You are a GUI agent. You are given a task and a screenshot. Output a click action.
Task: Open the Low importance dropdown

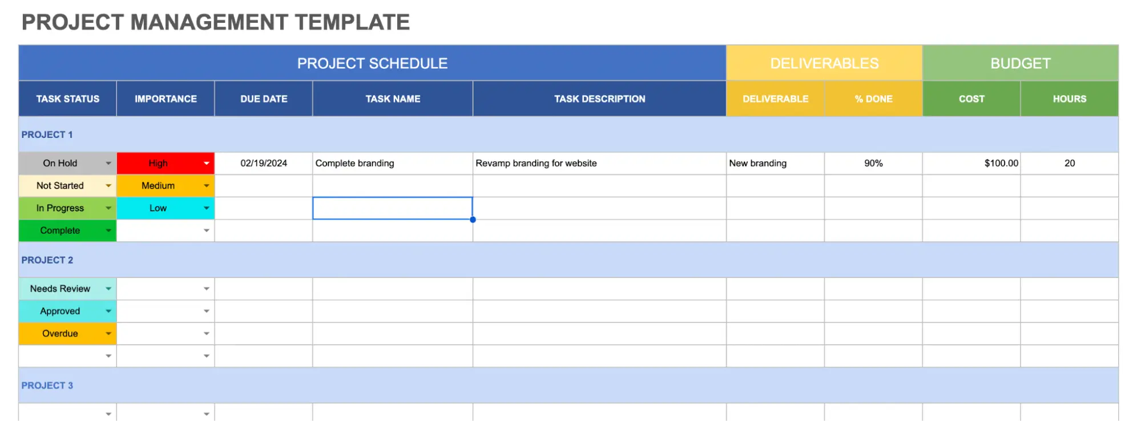206,208
